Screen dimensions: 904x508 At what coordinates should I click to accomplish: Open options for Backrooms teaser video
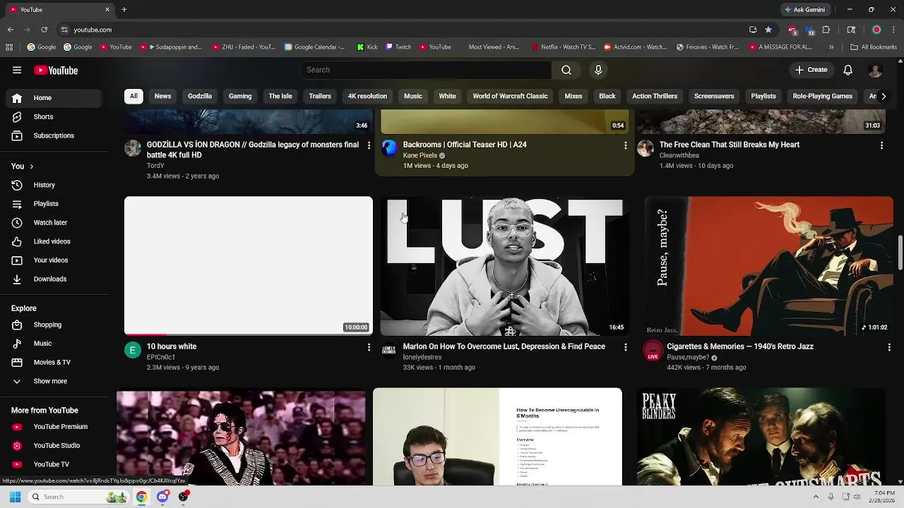click(x=625, y=145)
